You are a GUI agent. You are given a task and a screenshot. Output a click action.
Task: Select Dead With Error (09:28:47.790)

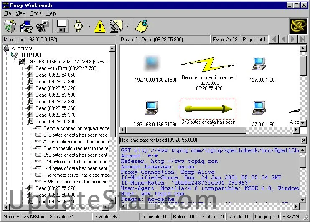66,68
